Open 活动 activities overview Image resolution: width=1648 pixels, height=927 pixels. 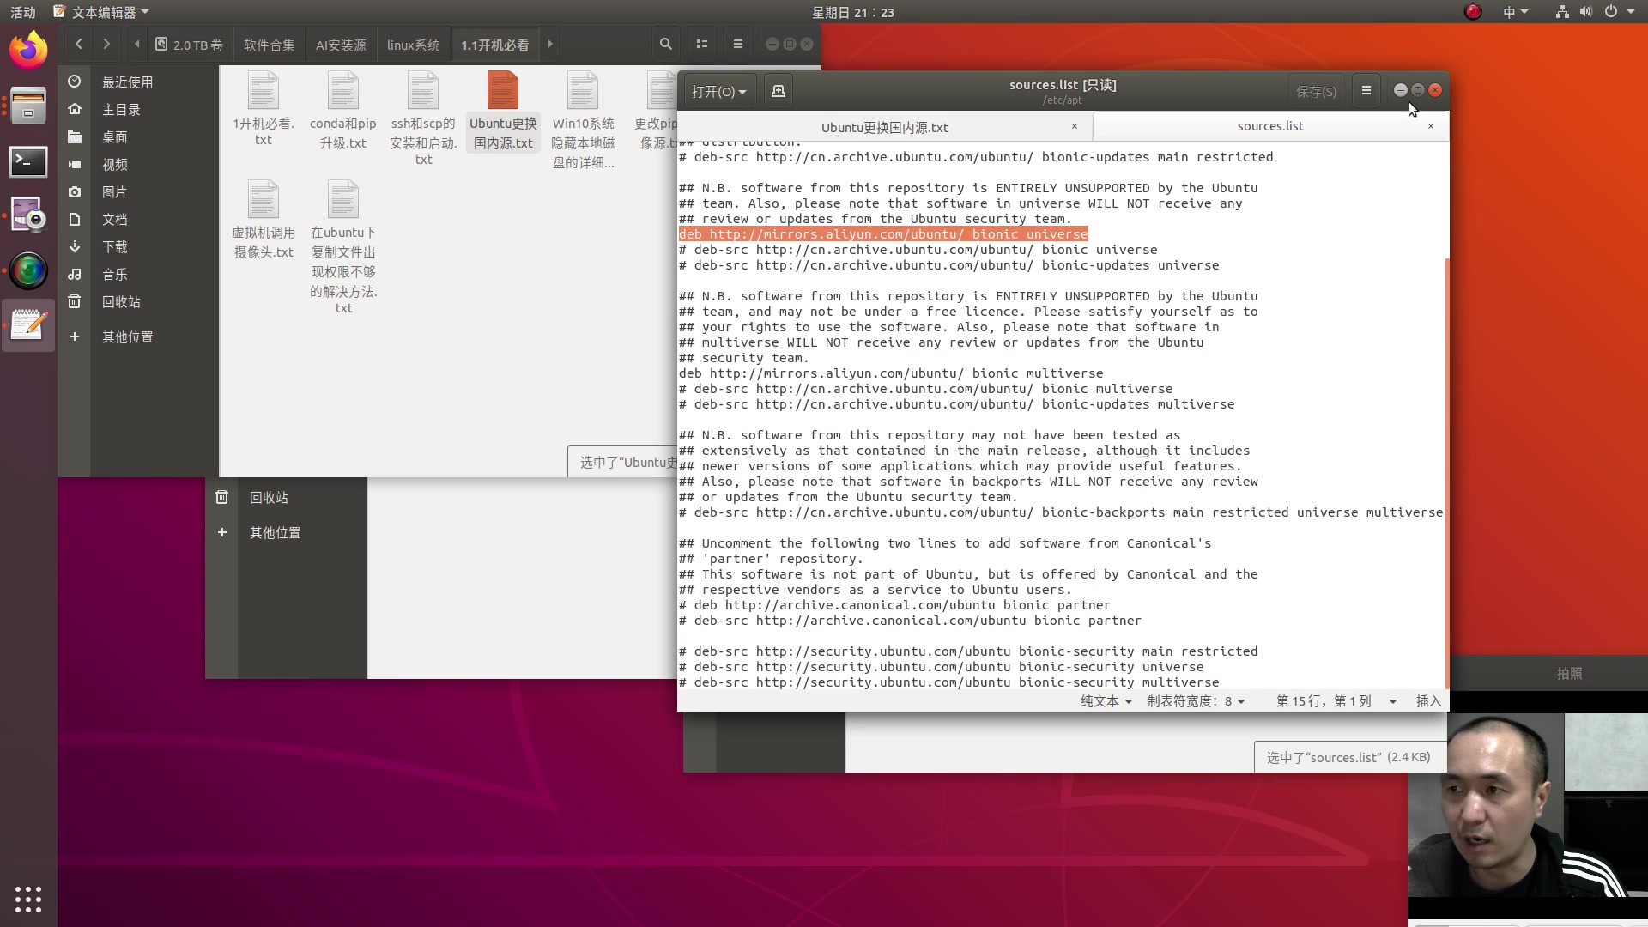23,12
